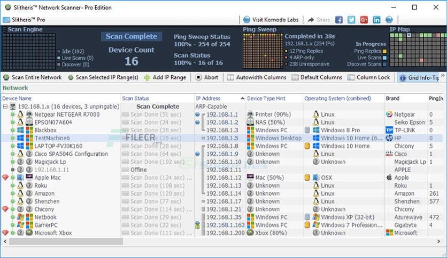Image resolution: width=447 pixels, height=258 pixels.
Task: Click the NAS icon in the NAS (50%) cell
Action: point(250,123)
